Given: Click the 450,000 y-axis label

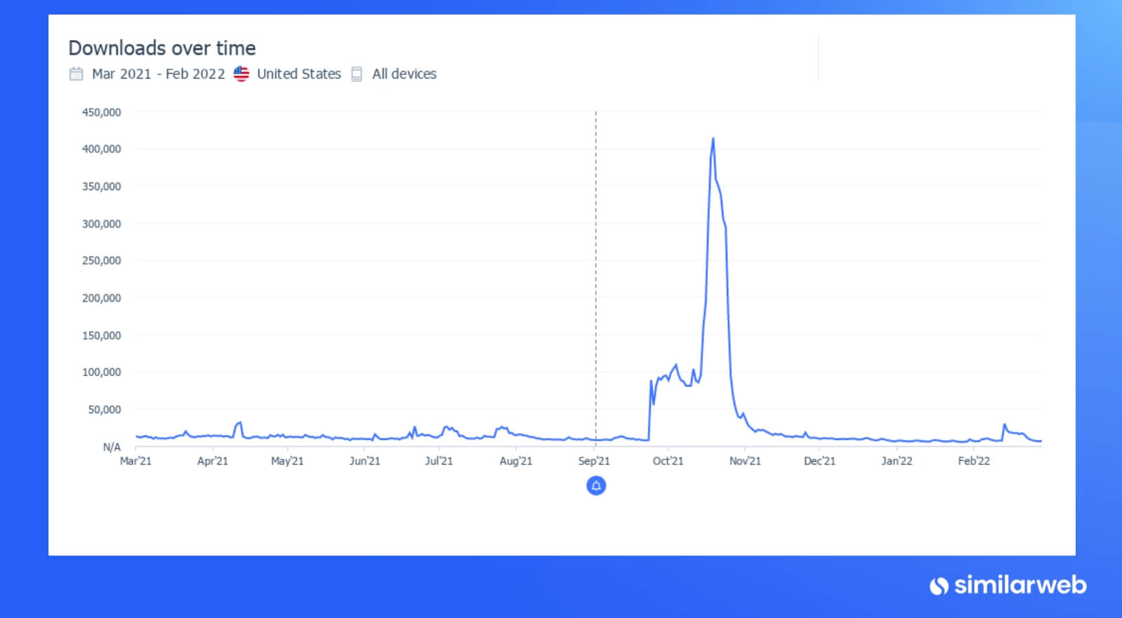Looking at the screenshot, I should tap(101, 112).
